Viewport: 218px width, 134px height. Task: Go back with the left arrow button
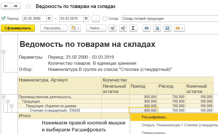6,6
